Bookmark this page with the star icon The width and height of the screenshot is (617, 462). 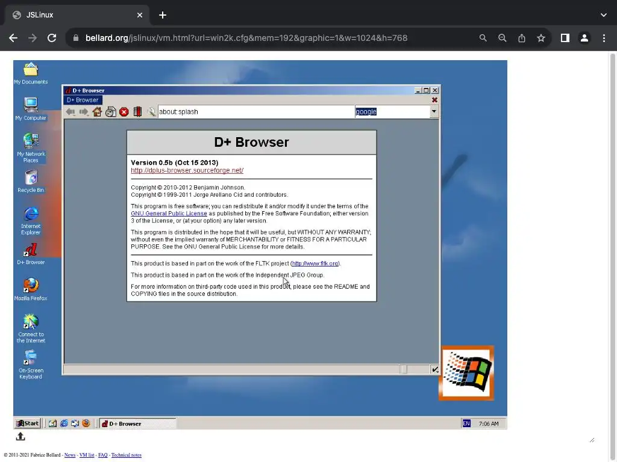(541, 38)
